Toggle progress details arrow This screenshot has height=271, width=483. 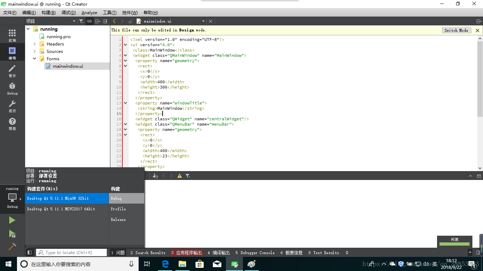click(470, 253)
